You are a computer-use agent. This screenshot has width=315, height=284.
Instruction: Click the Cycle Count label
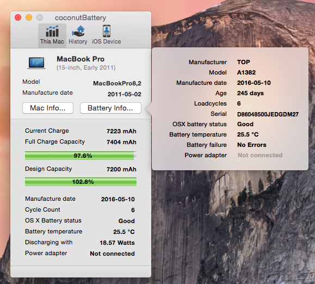(42, 209)
